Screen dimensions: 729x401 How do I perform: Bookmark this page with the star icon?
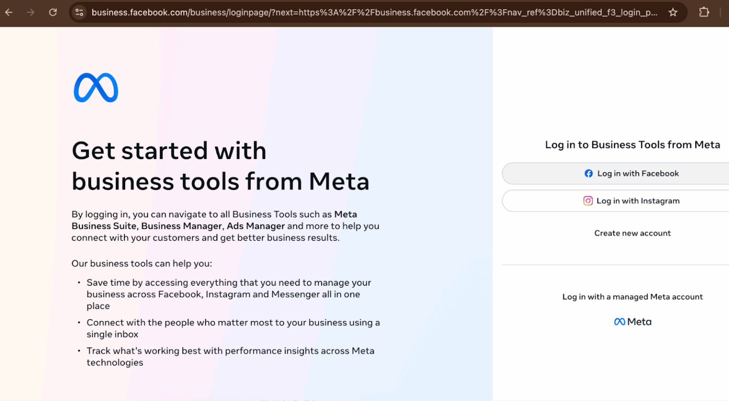(673, 12)
